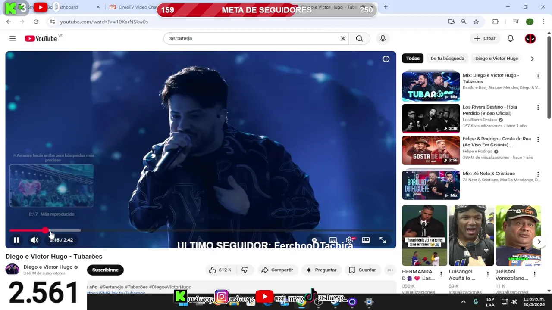Image resolution: width=552 pixels, height=310 pixels.
Task: Open options for Felipe & Rodrigo video
Action: click(538, 139)
